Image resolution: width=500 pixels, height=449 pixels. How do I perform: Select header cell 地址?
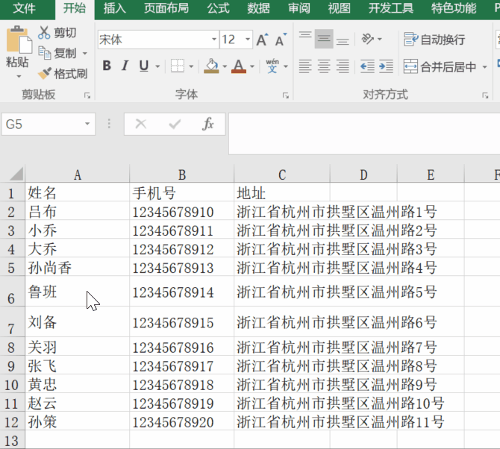click(x=282, y=192)
